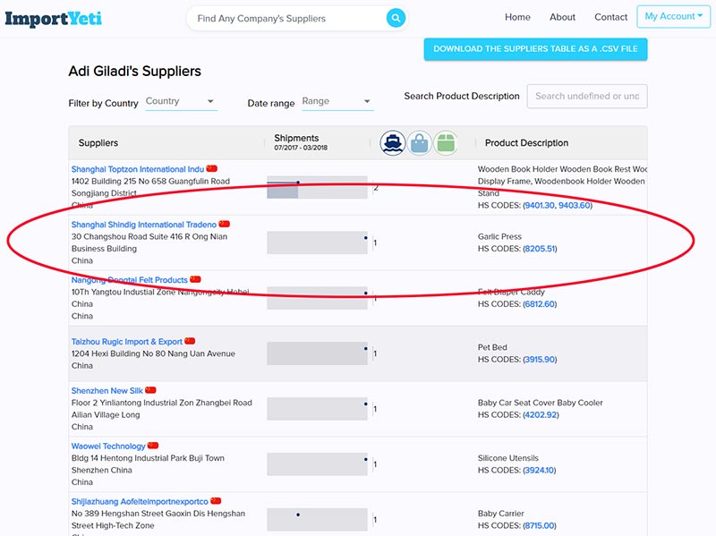Click China flag beside Shanghai Shindig
Viewport: 716px width, 536px height.
click(x=225, y=224)
